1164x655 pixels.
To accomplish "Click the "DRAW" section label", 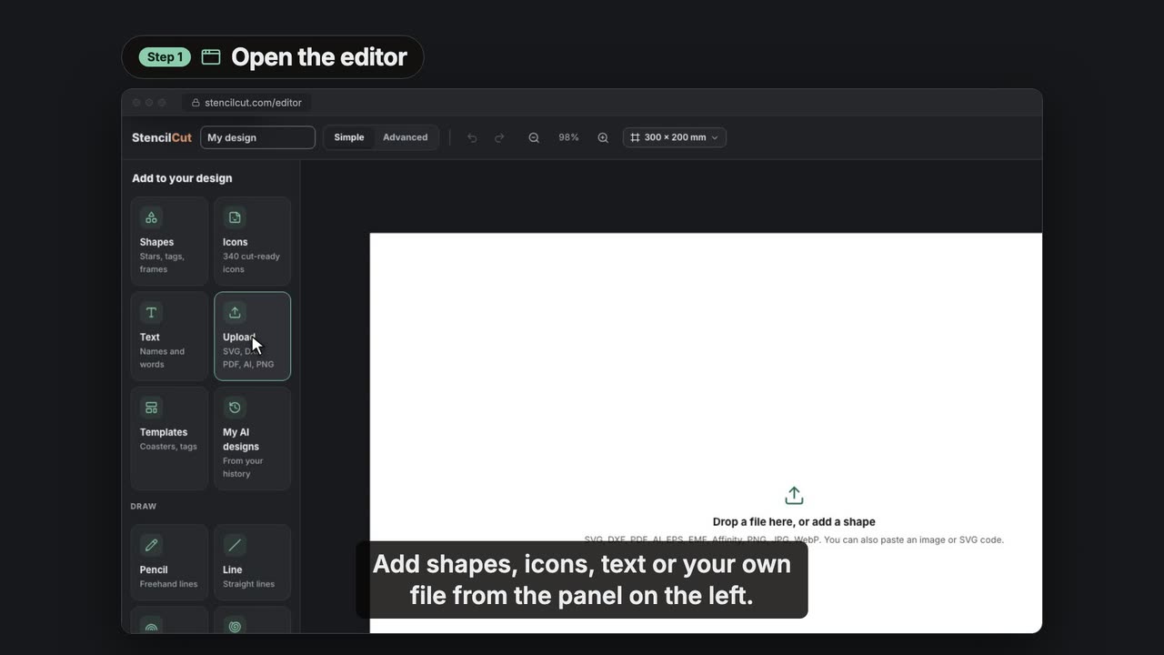I will [x=144, y=507].
